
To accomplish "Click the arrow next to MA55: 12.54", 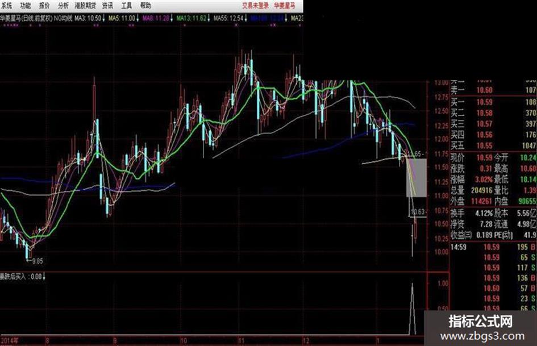I will click(x=246, y=18).
